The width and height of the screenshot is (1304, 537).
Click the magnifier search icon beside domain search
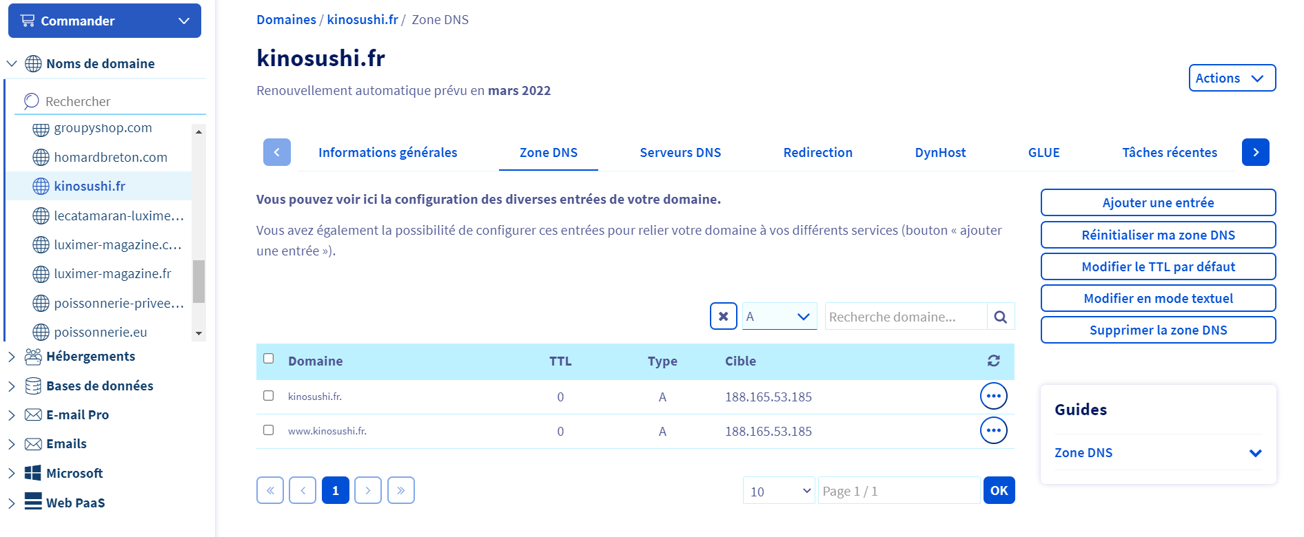pos(1001,317)
